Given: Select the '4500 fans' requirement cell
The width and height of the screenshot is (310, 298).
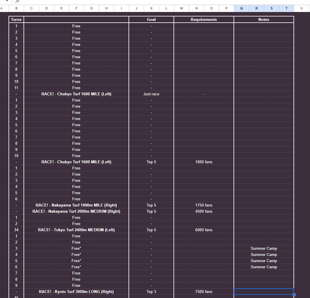Looking at the screenshot, I should pos(204,212).
